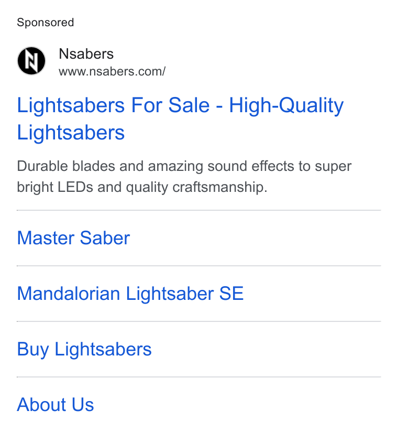Viewport: 398px width, 432px height.
Task: Click the ad description about durable blades
Action: [x=184, y=177]
